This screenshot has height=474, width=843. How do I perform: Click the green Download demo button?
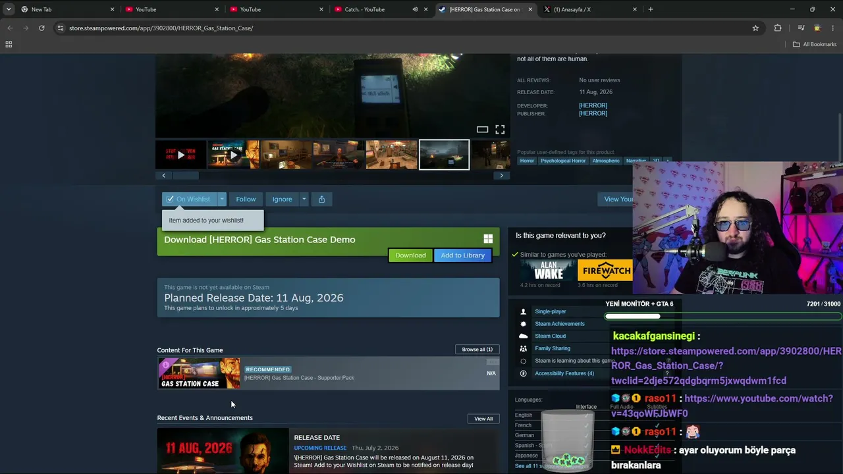click(x=410, y=255)
